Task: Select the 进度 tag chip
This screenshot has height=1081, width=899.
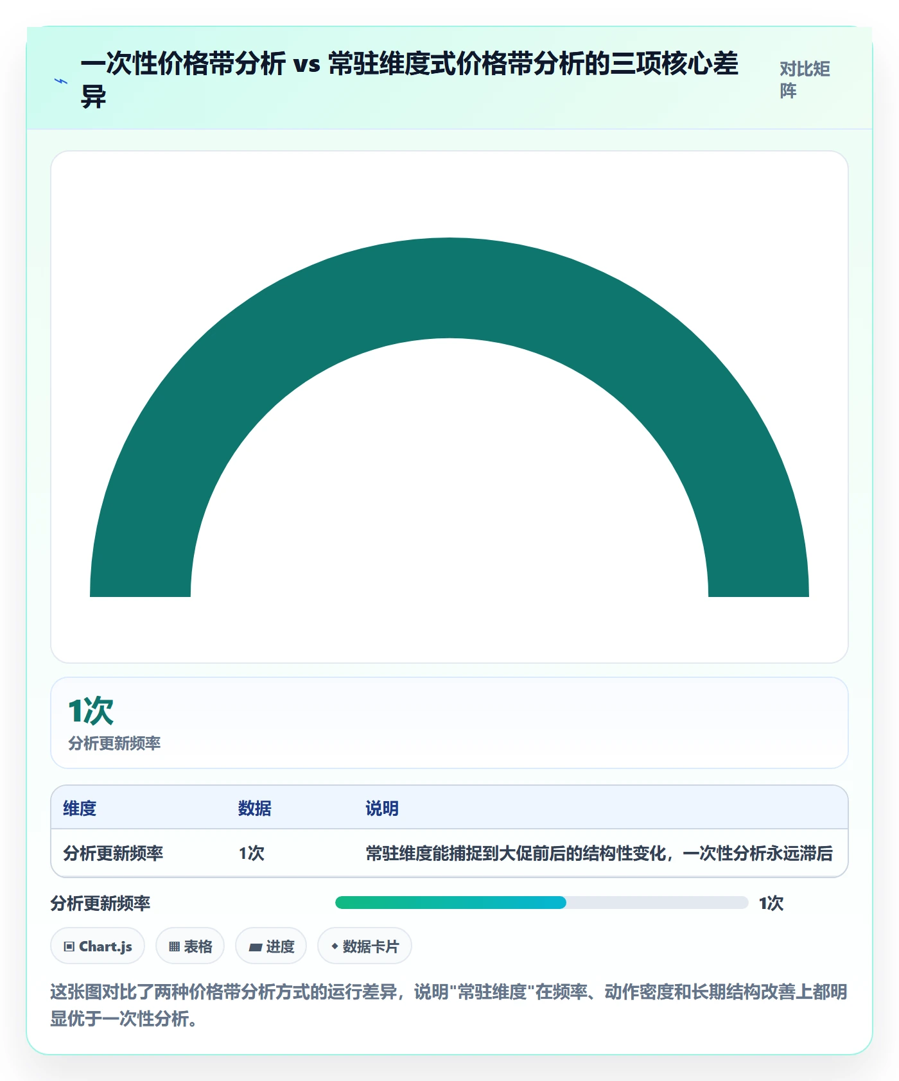Action: [x=271, y=946]
